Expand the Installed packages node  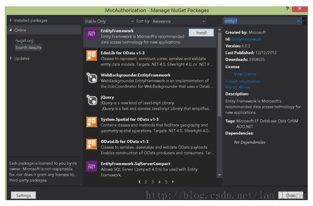(11, 20)
